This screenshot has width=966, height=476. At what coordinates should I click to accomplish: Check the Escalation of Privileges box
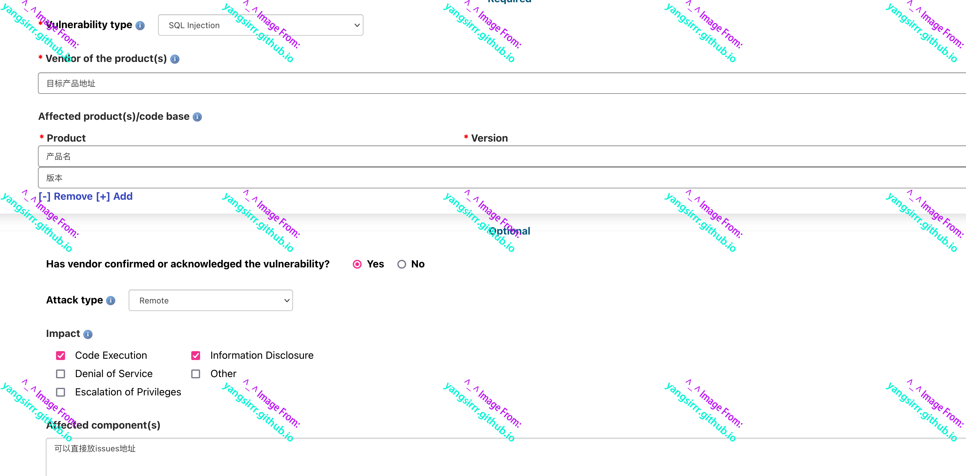[x=60, y=392]
